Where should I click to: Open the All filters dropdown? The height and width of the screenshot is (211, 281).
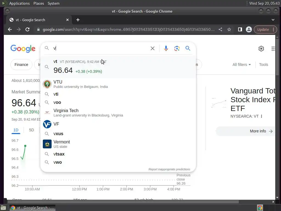(241, 65)
